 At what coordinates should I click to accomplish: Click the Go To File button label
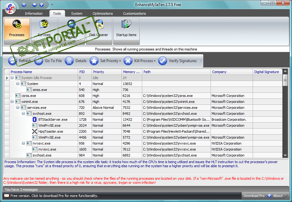pyautogui.click(x=53, y=61)
